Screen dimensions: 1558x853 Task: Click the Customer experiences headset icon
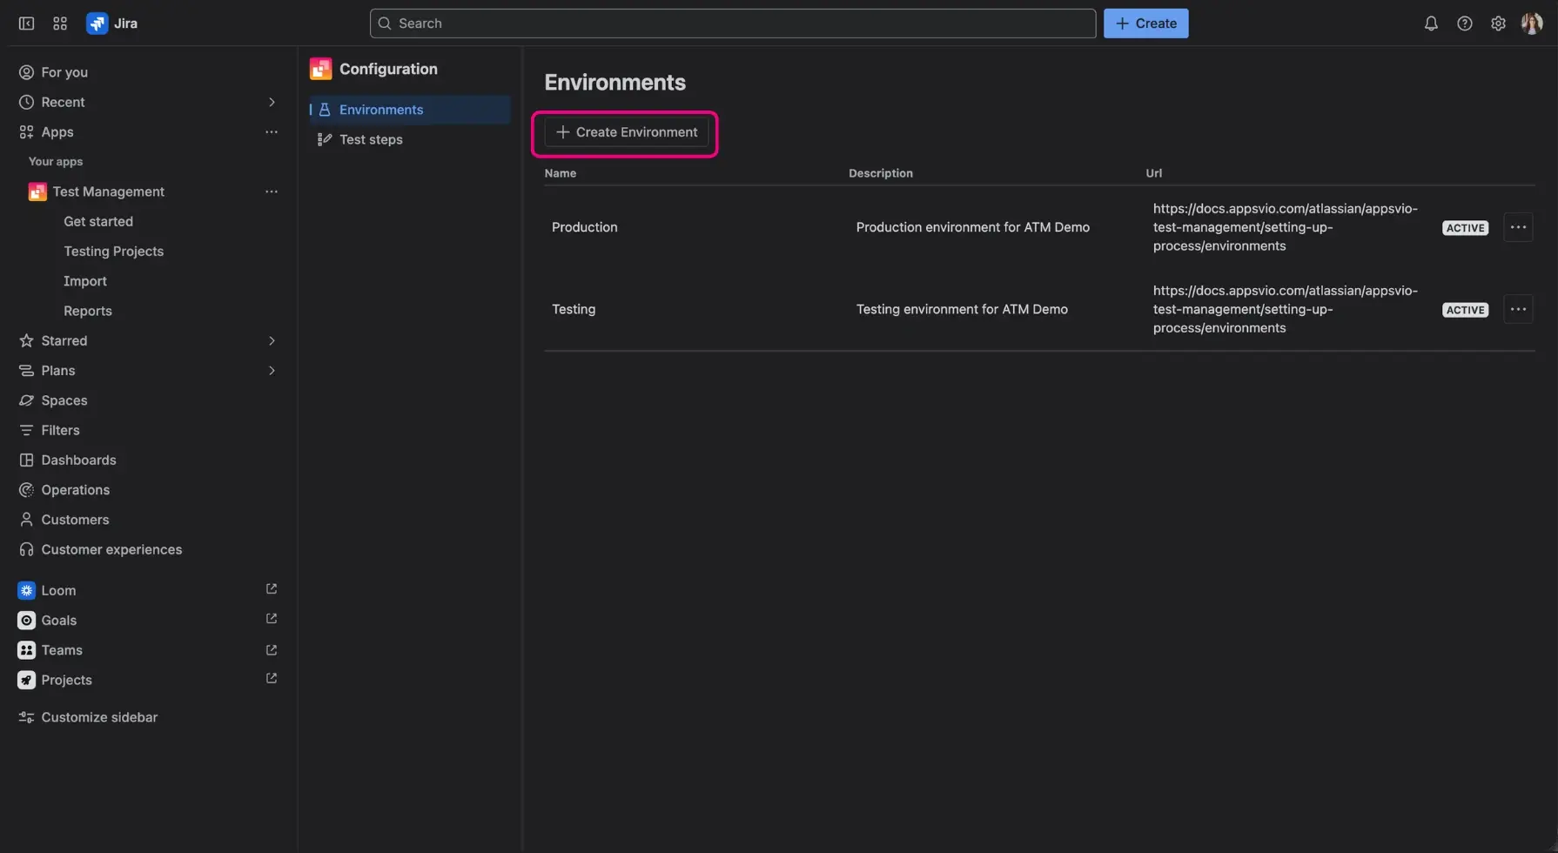click(x=26, y=549)
